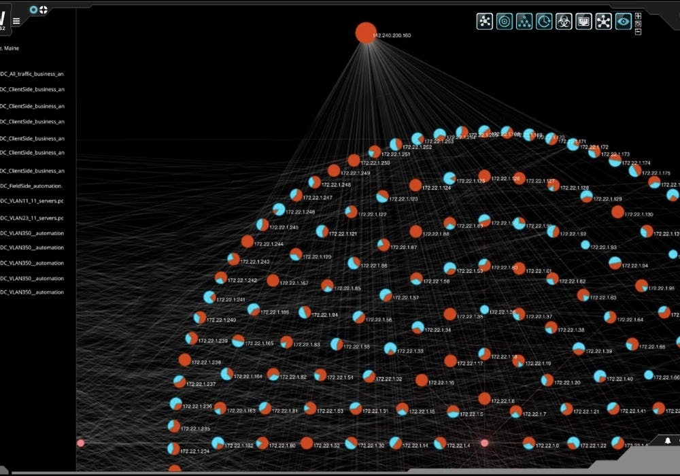The width and height of the screenshot is (680, 476).
Task: Click the zoom in (+) control
Action: [x=638, y=16]
